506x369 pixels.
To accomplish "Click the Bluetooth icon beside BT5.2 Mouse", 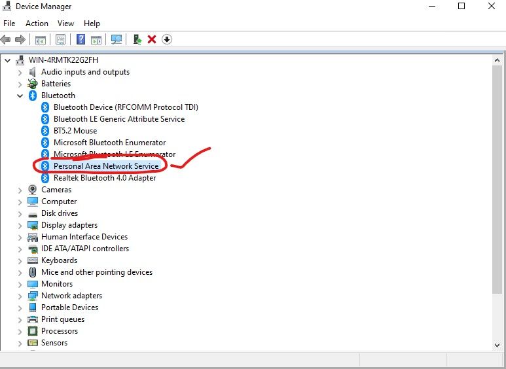I will 45,131.
